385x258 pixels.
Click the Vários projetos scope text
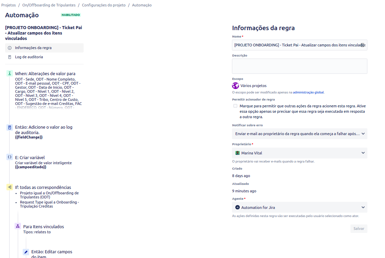[253, 86]
